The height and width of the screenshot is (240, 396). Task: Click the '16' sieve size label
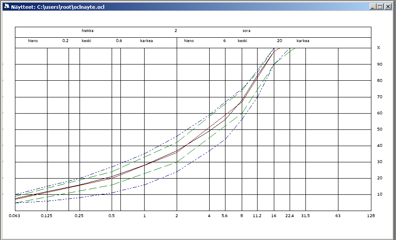pyautogui.click(x=274, y=216)
